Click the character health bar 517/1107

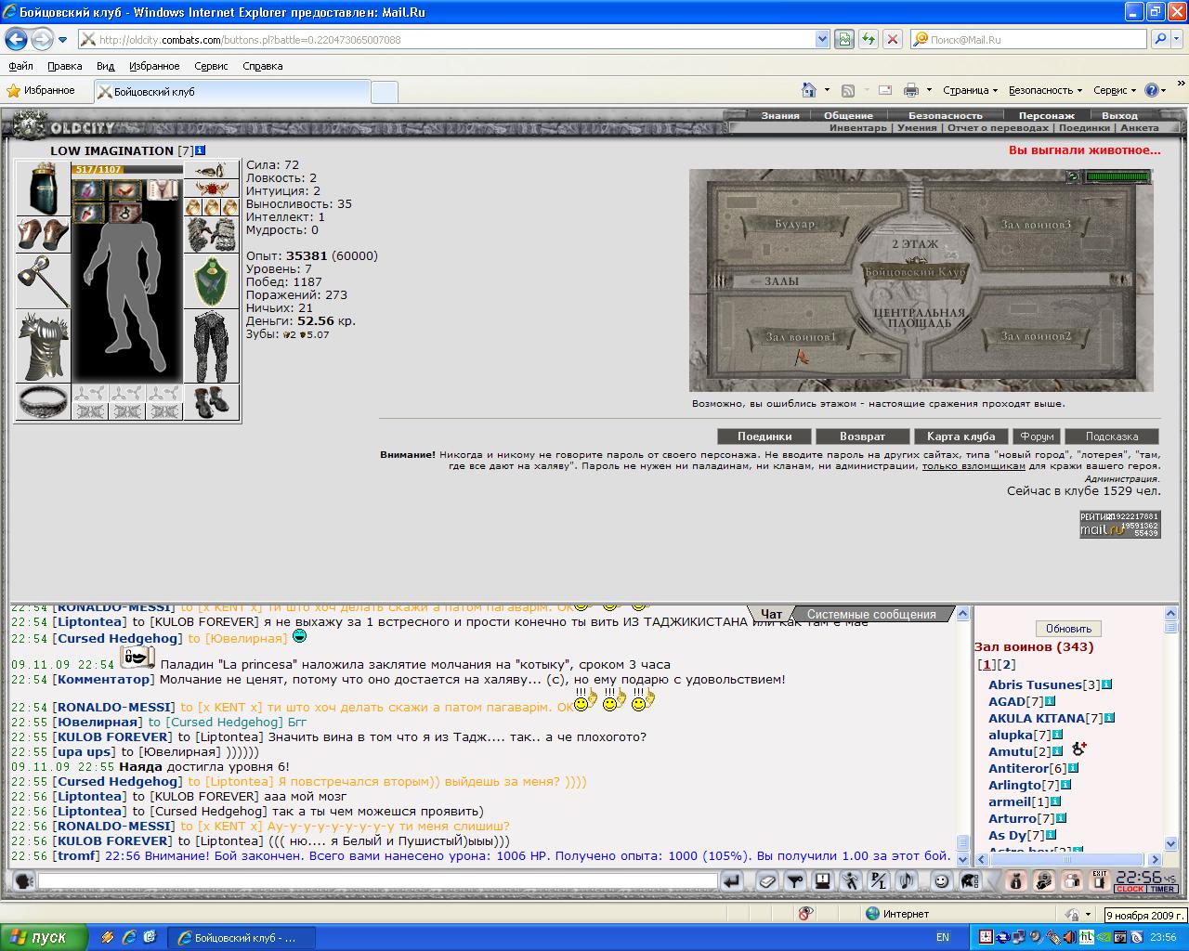click(x=127, y=170)
